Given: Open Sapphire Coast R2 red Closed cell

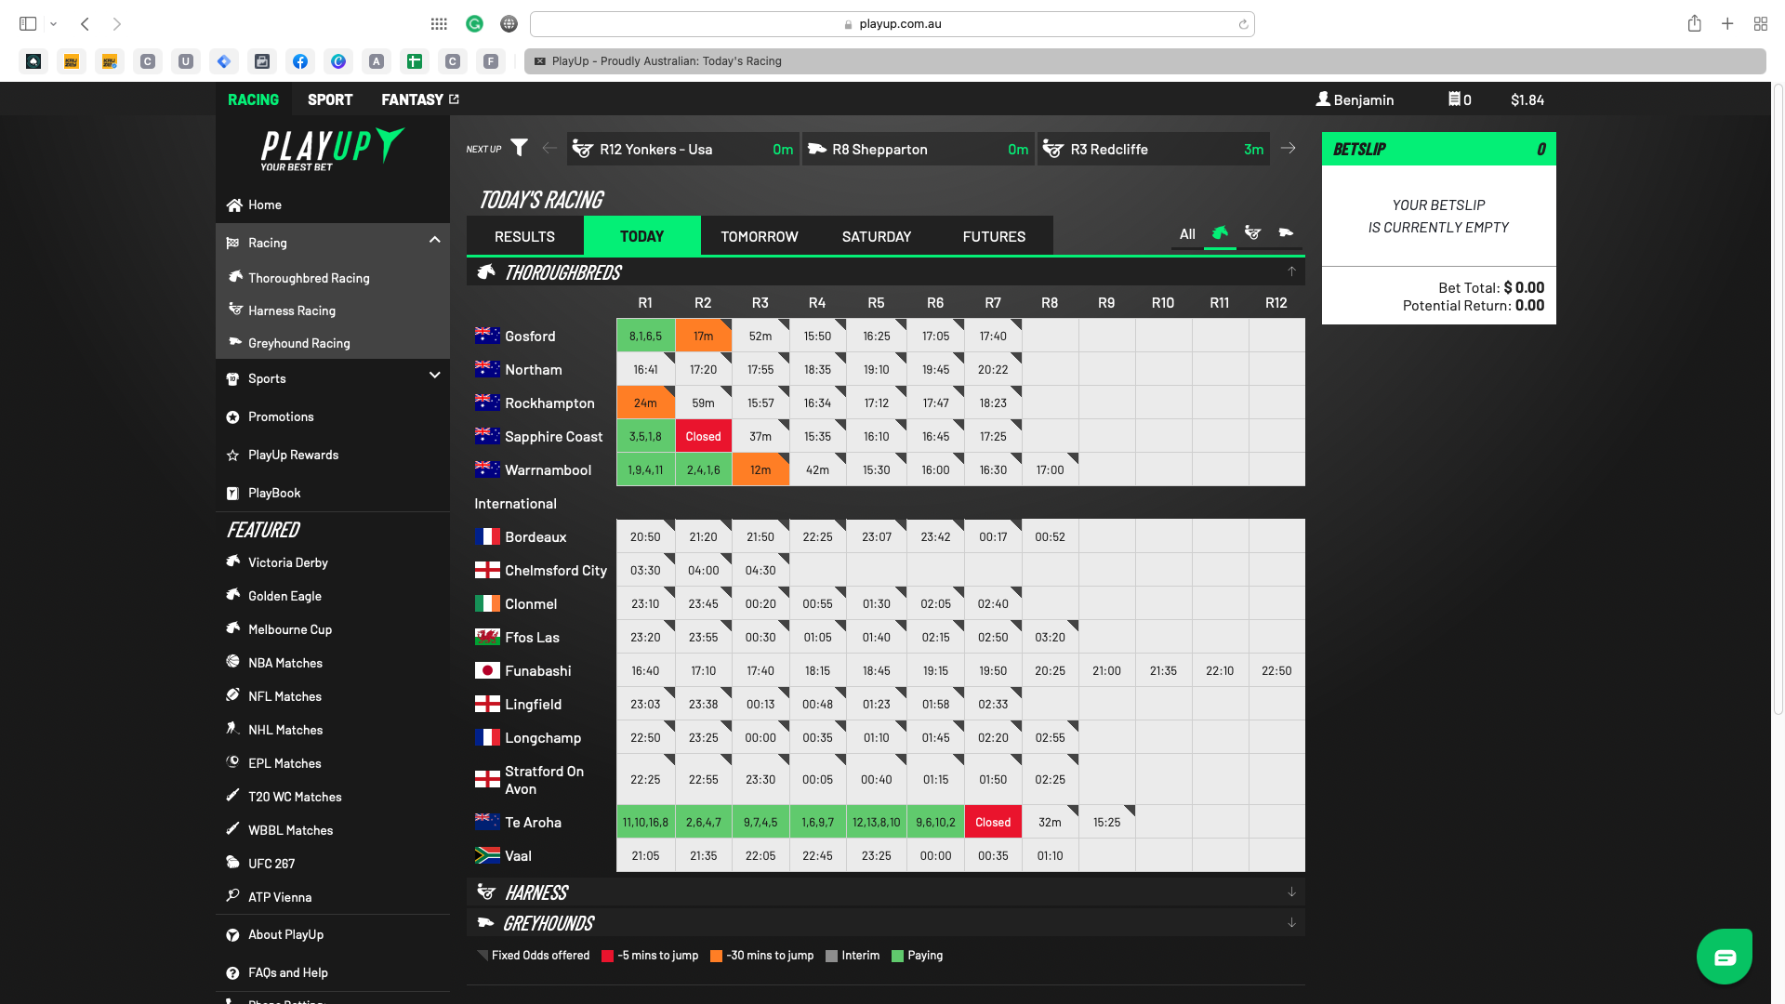Looking at the screenshot, I should coord(703,436).
